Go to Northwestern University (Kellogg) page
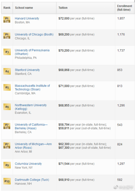Image resolution: width=135 pixels, height=191 pixels. 31,107
